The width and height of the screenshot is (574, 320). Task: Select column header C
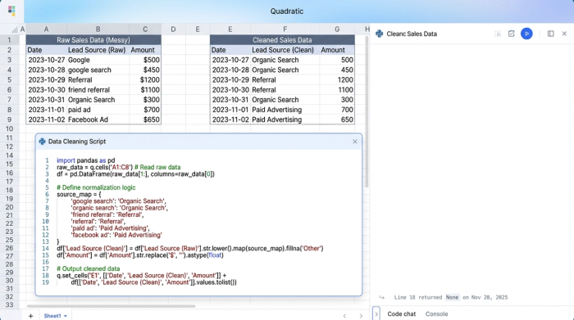tap(145, 29)
